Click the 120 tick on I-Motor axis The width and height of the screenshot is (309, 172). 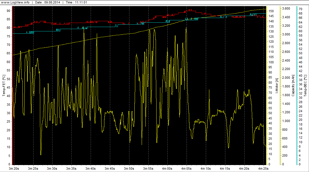pyautogui.click(x=271, y=42)
